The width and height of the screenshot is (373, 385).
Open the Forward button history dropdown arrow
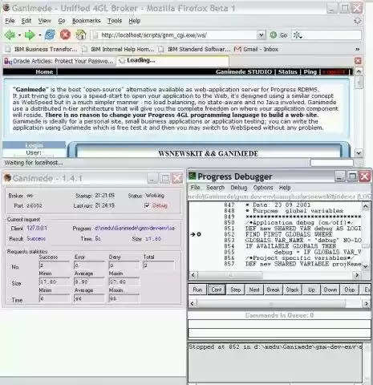(40, 35)
